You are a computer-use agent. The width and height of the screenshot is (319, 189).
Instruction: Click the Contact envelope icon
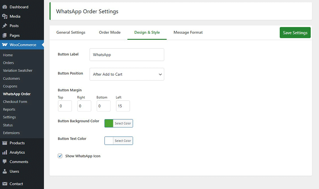[5, 184]
